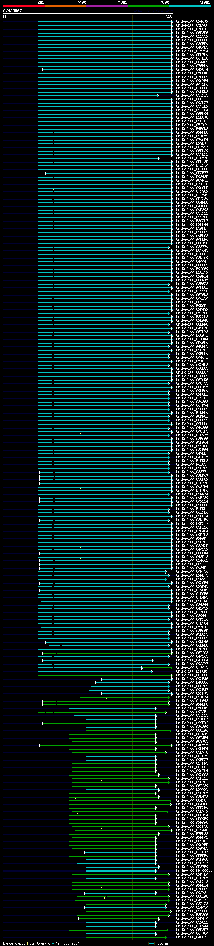
Task: Select hit UniRef100_B2LUJ8
Action: (192, 117)
